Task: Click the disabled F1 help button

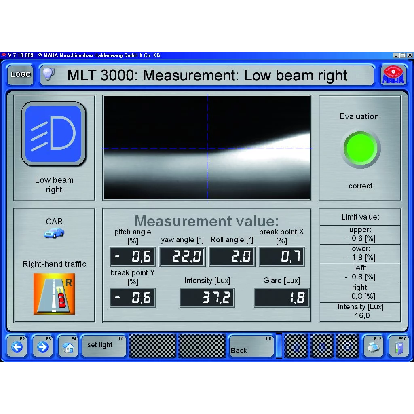Action: click(x=348, y=346)
